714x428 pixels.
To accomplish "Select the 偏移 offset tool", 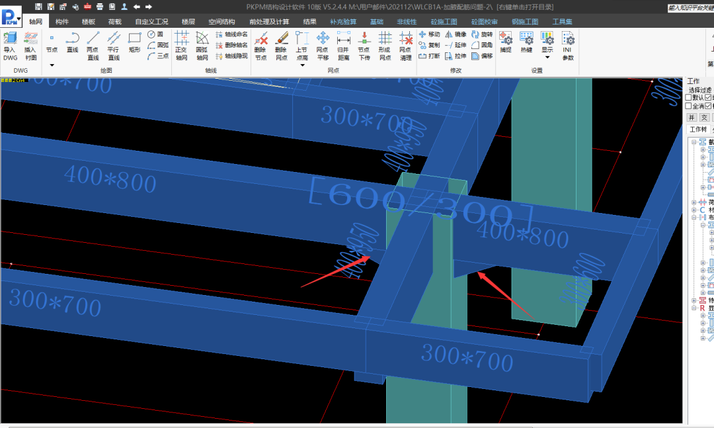I will coord(482,56).
